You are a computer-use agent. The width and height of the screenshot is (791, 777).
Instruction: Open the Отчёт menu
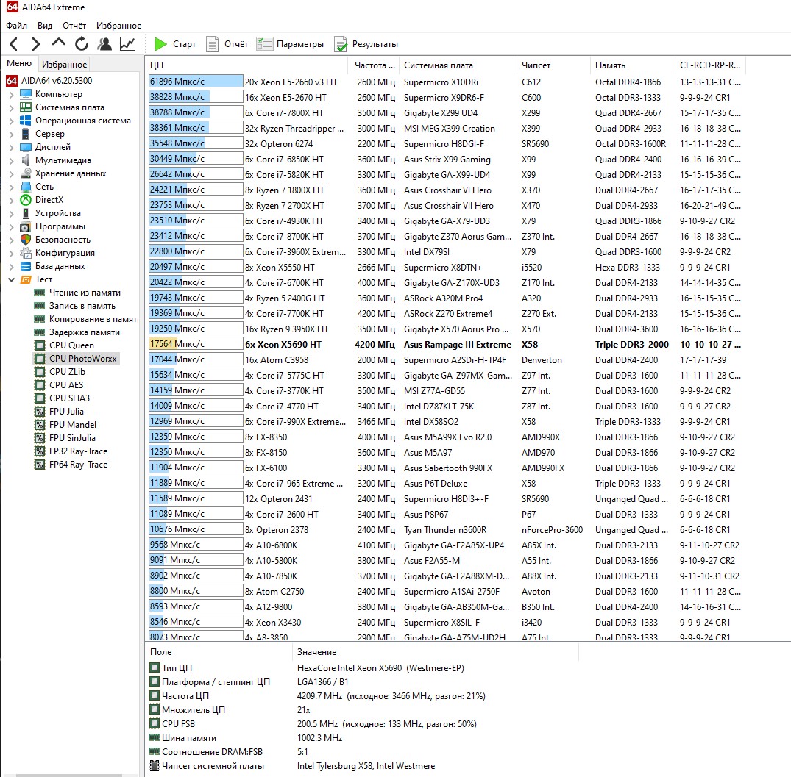click(x=74, y=26)
